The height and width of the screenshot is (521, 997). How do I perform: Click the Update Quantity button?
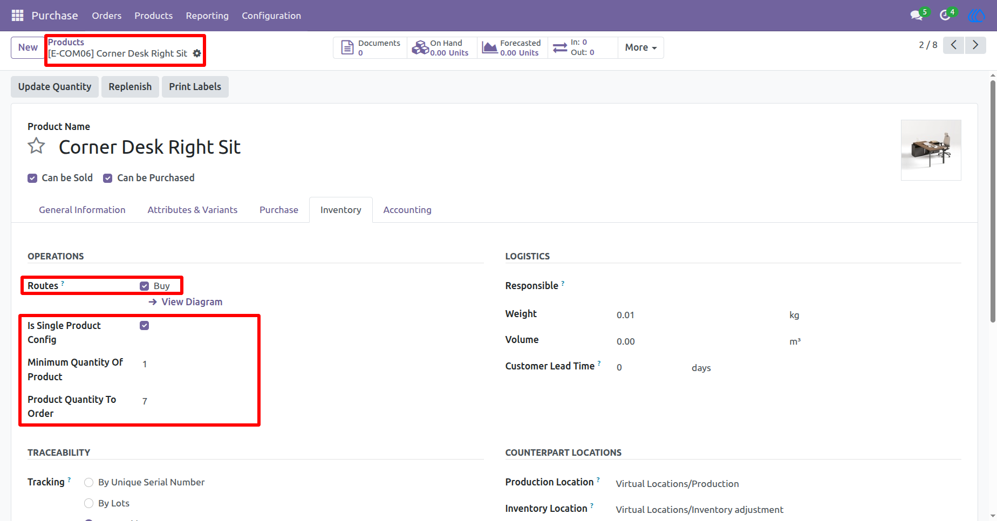coord(54,87)
